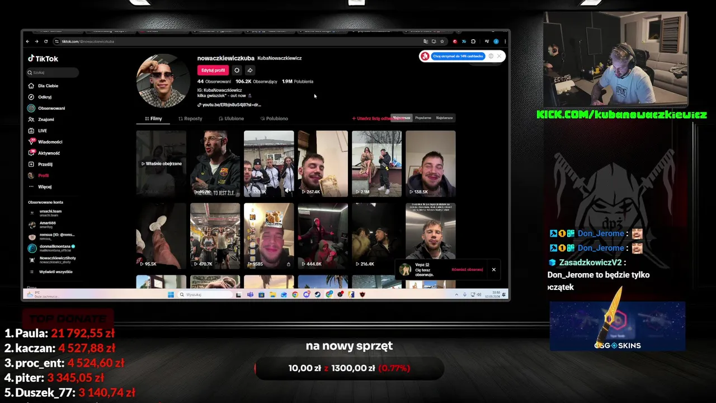Viewport: 716px width, 403px height.
Task: Open followed account donmalikmontana
Action: (x=51, y=248)
